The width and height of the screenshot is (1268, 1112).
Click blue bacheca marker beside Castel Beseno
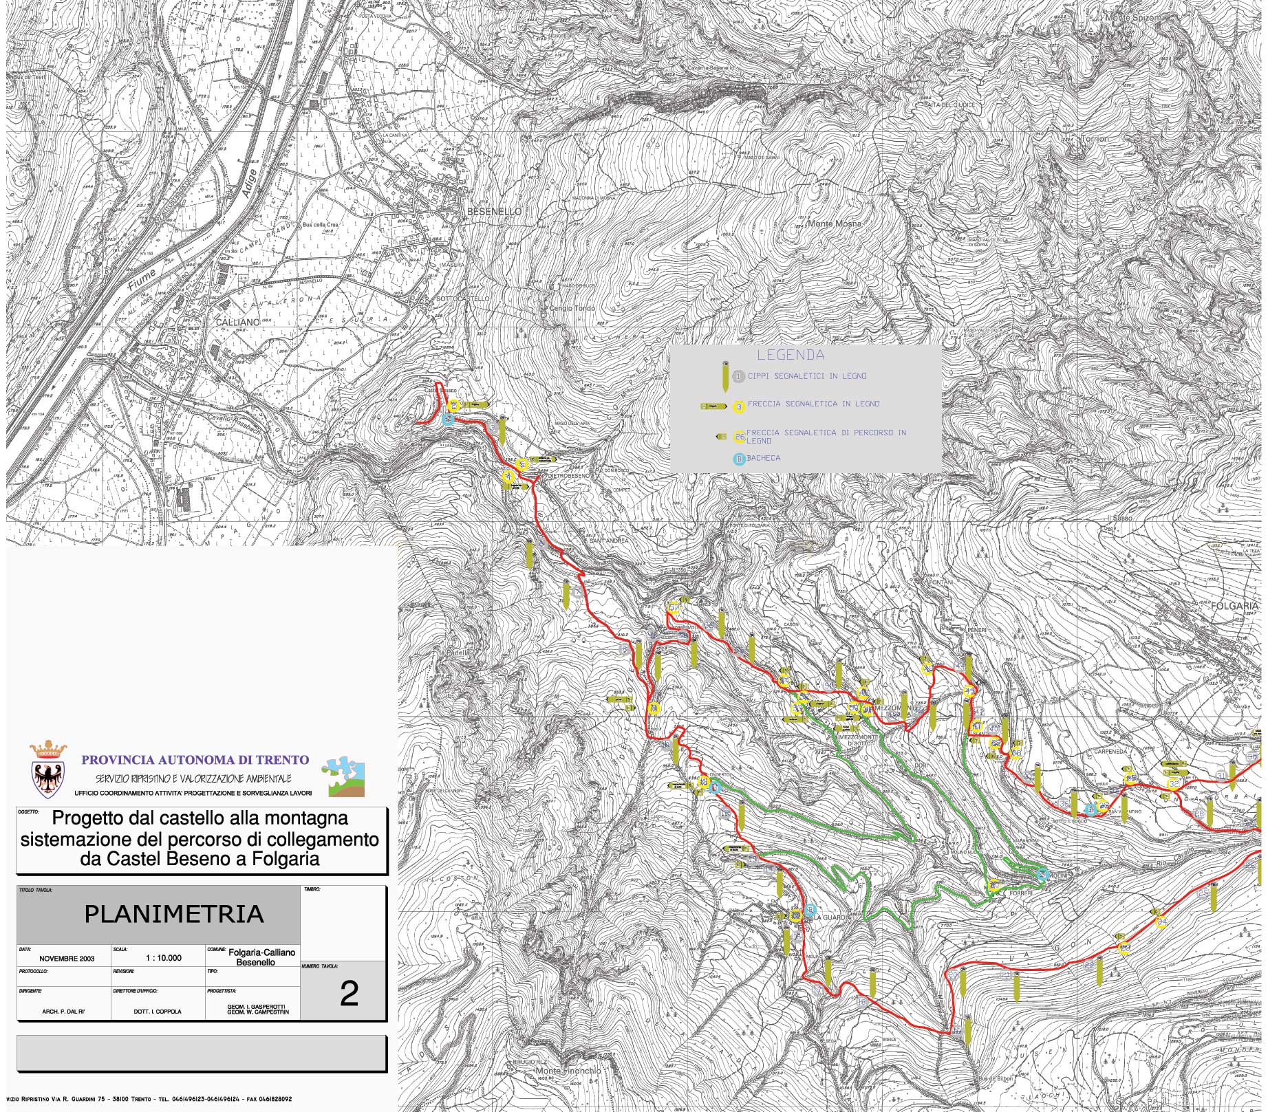point(448,419)
